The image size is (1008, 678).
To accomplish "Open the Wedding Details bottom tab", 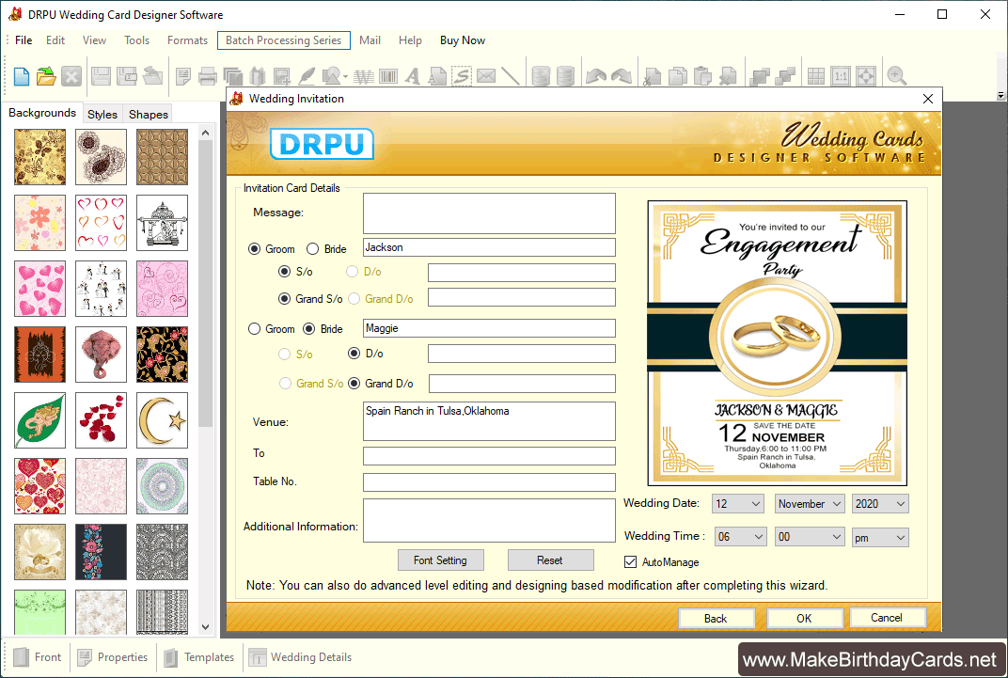I will (300, 657).
